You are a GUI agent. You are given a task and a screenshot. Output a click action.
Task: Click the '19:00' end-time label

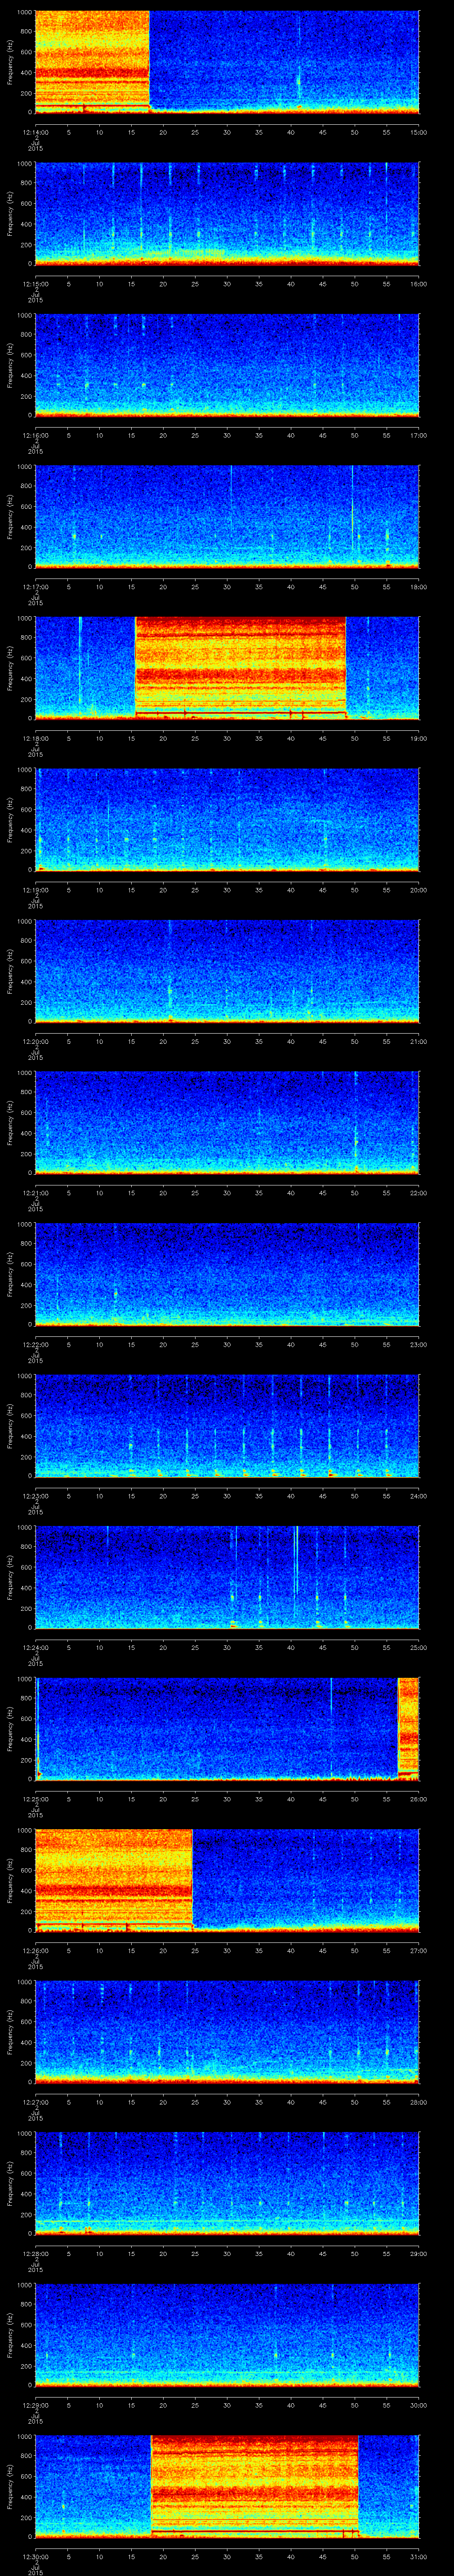(419, 738)
